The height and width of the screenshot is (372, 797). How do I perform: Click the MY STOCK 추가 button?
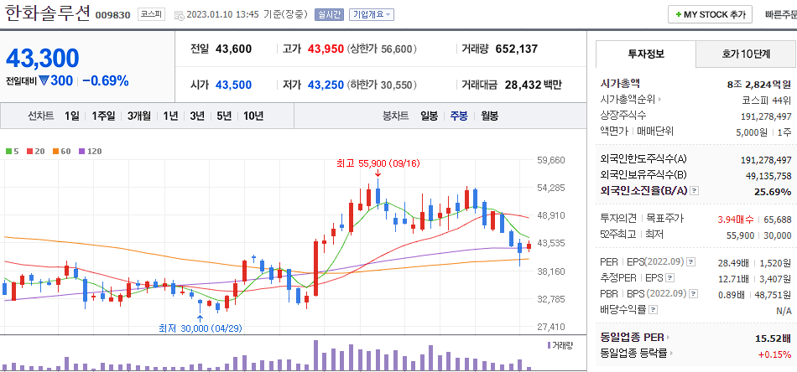710,15
